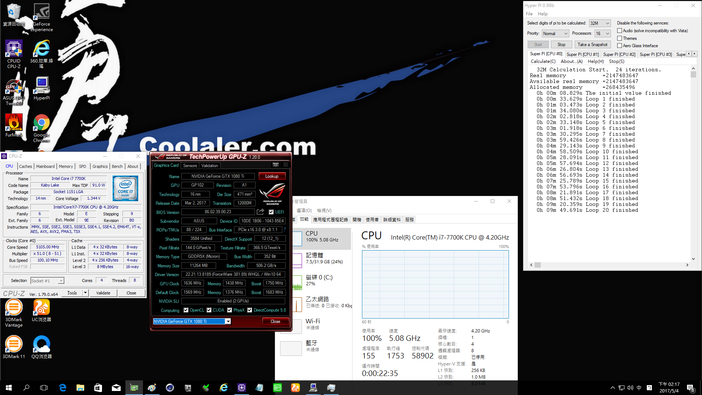Click Hyper PI scroll down arrow
The height and width of the screenshot is (395, 702).
[693, 259]
